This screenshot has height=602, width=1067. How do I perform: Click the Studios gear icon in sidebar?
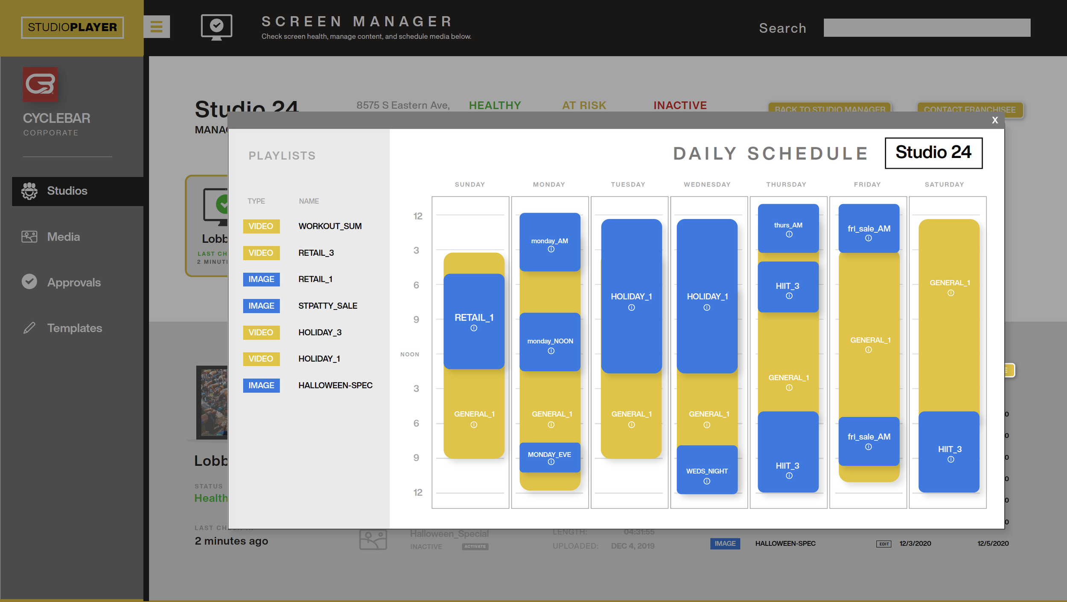pos(29,191)
